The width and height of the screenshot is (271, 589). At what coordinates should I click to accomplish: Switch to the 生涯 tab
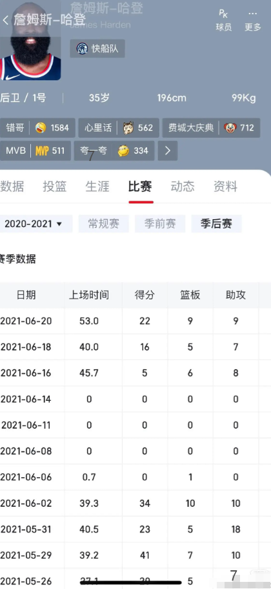97,186
